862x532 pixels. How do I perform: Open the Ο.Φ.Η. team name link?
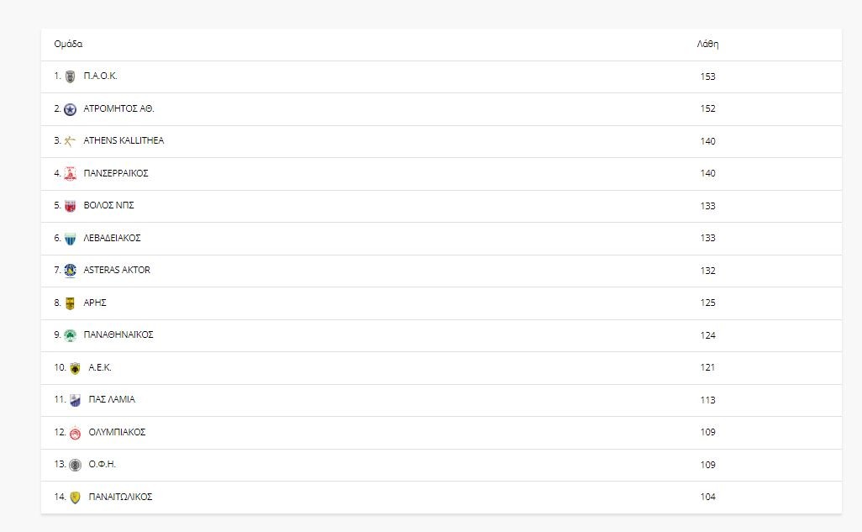101,465
